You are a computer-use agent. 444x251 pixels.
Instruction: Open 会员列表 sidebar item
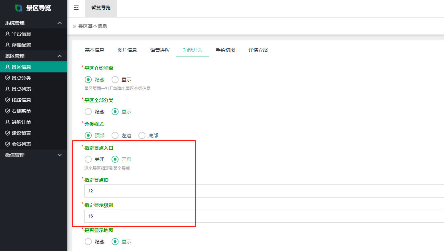21,144
